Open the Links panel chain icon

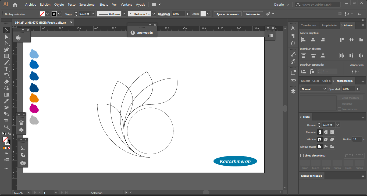click(293, 80)
